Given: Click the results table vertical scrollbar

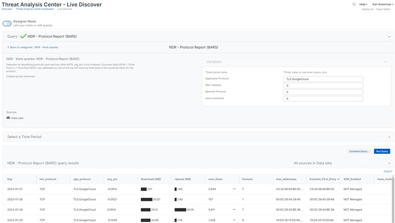Looking at the screenshot, I should pos(393,201).
